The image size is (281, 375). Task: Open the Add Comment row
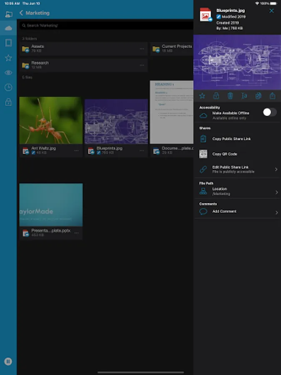pyautogui.click(x=237, y=212)
